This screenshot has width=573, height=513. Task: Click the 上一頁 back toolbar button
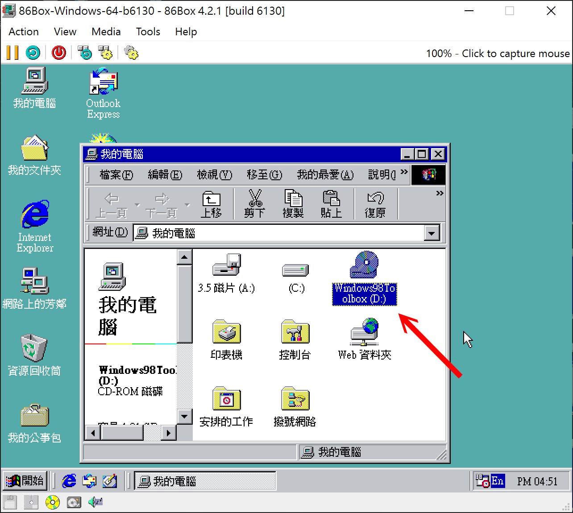[x=112, y=204]
